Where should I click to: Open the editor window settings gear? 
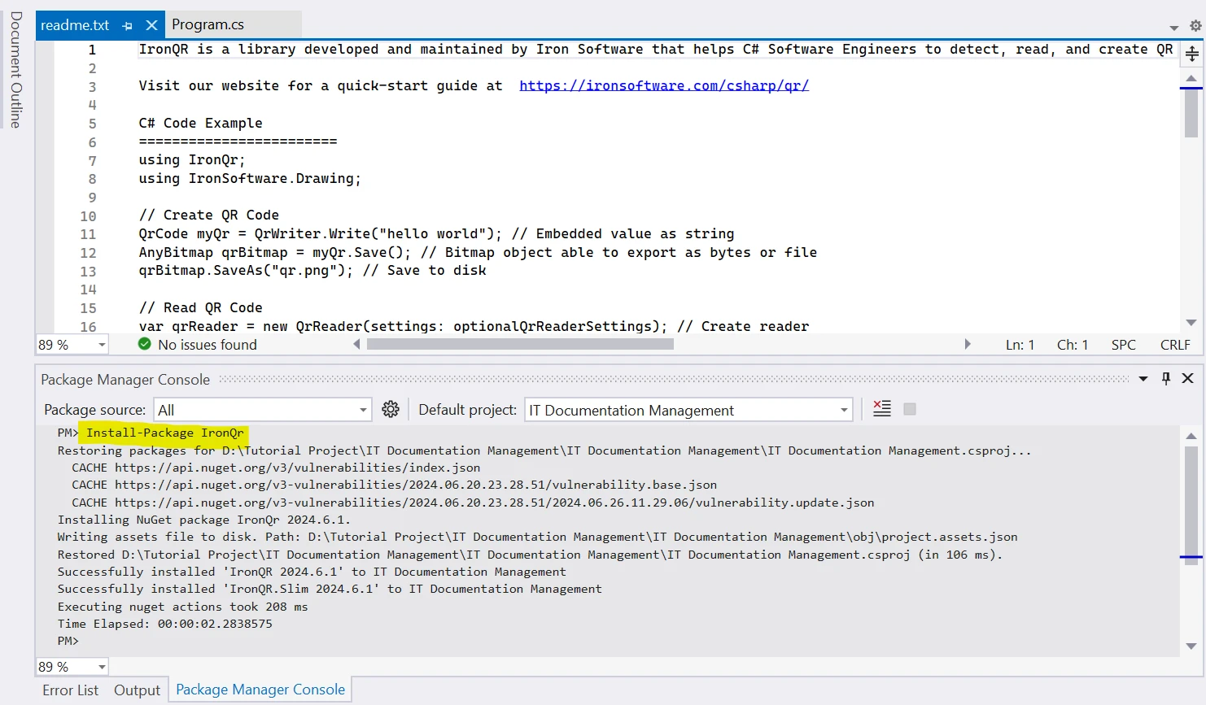tap(1195, 26)
